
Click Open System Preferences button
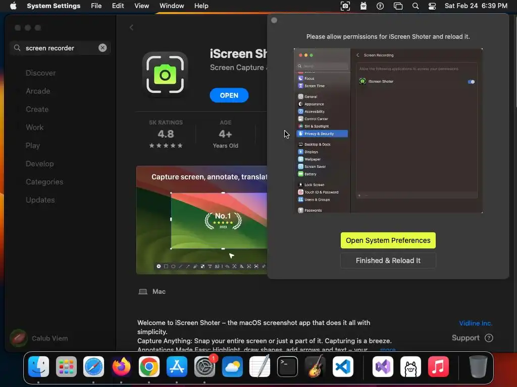pos(388,240)
